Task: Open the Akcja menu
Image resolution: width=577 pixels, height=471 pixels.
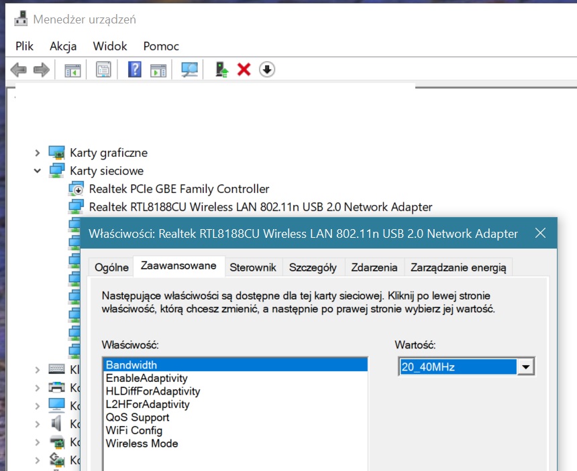Action: 63,46
